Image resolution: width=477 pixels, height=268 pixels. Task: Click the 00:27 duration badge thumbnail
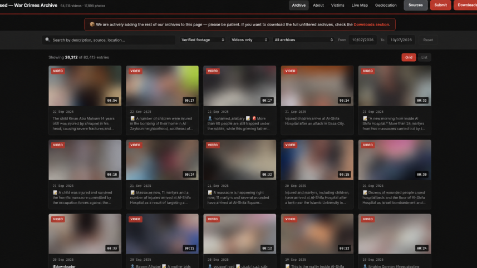162,86
